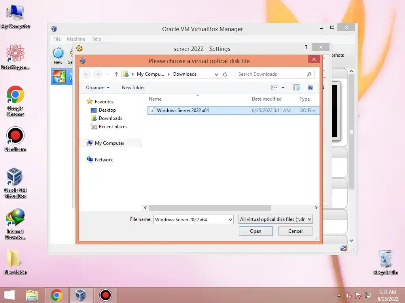The height and width of the screenshot is (303, 405).
Task: Open Oracle VM VirtualBox desktop shortcut
Action: tap(15, 183)
